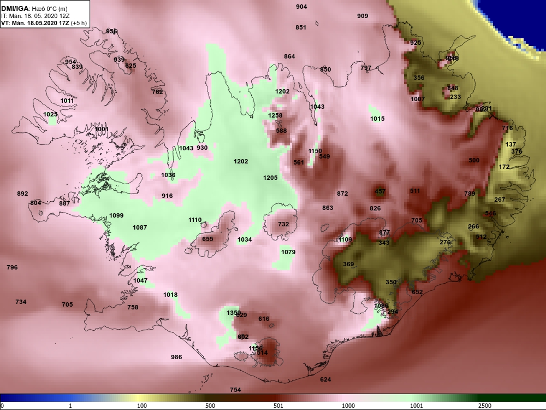This screenshot has height=410, width=546.
Task: Click the map value 616
Action: [x=264, y=319]
